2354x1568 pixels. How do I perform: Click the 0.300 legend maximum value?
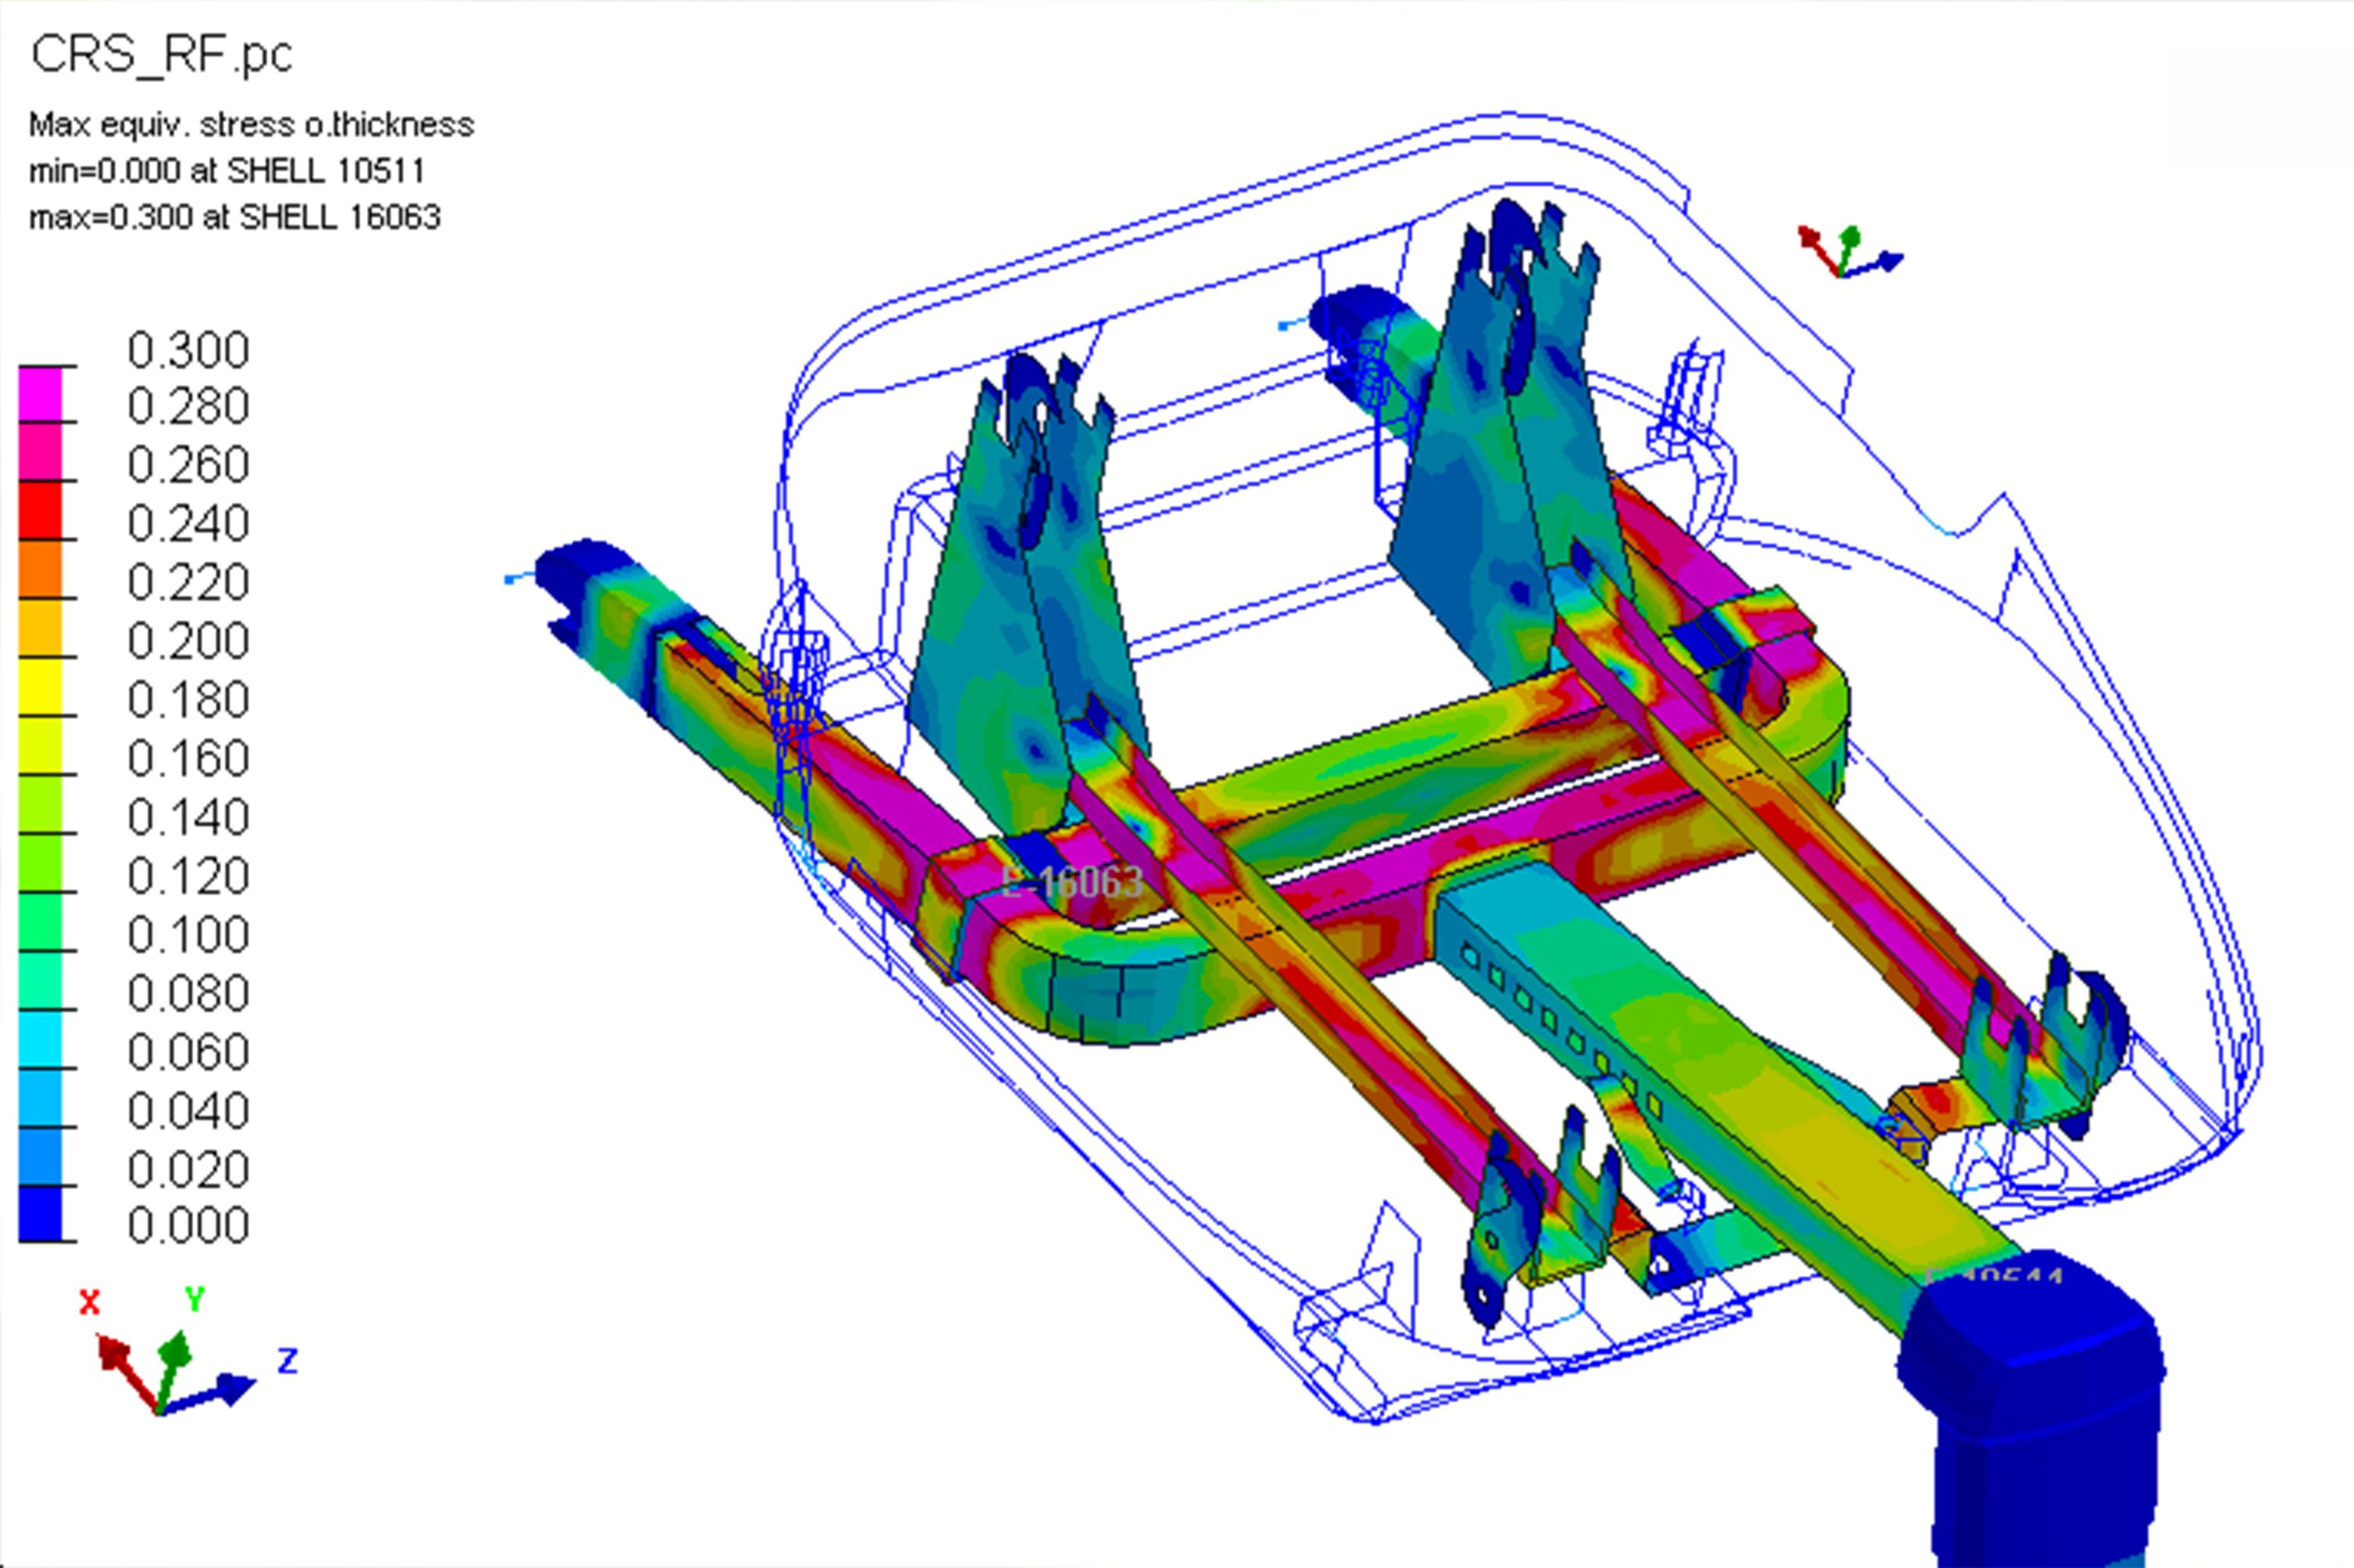click(x=189, y=350)
